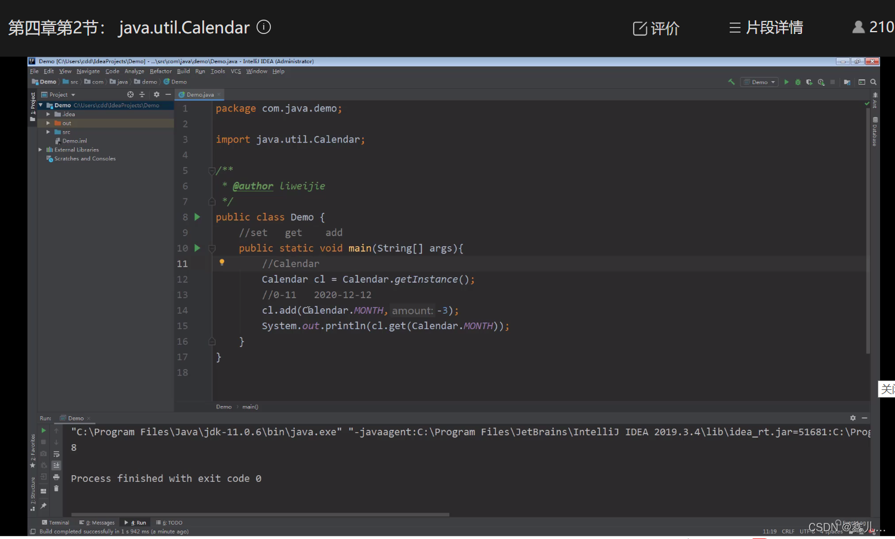Click the run anything icon beside search

[x=862, y=82]
